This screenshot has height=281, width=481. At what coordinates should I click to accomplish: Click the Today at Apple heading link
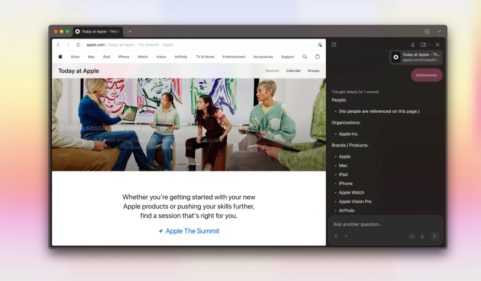tap(79, 71)
